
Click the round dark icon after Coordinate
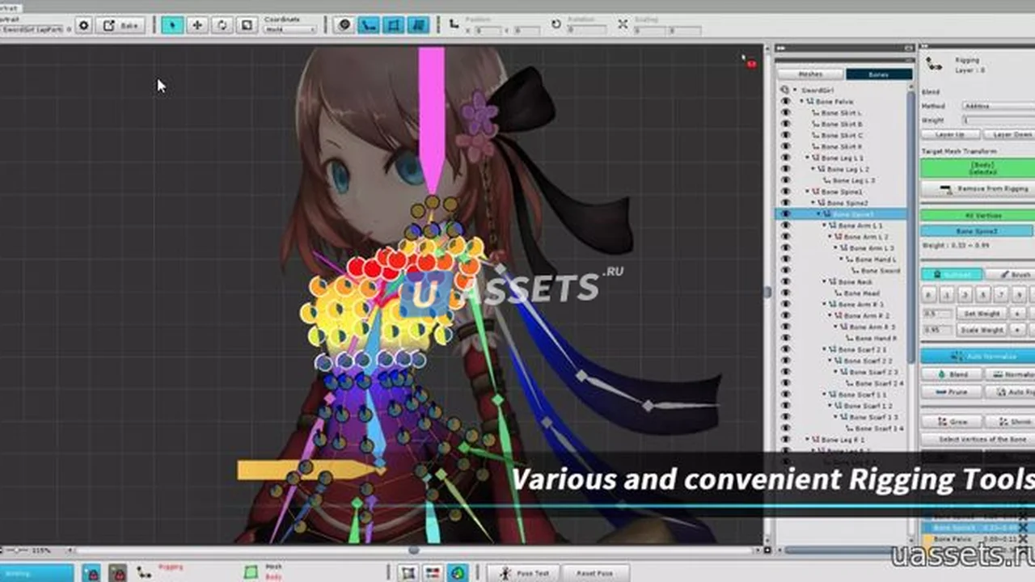point(344,25)
